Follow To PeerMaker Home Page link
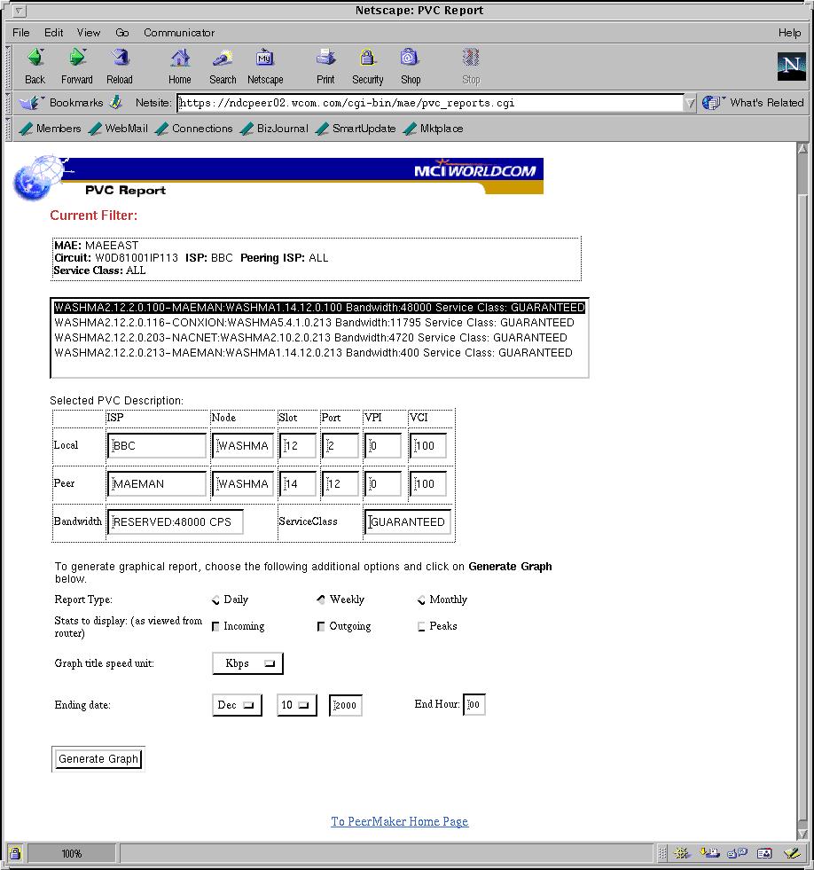The width and height of the screenshot is (814, 870). 400,822
